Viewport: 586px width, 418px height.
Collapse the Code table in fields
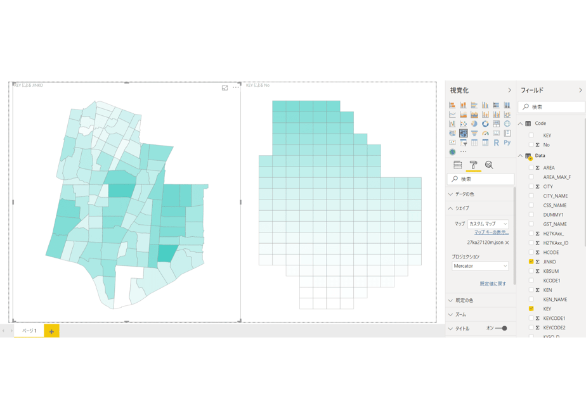[x=520, y=123]
